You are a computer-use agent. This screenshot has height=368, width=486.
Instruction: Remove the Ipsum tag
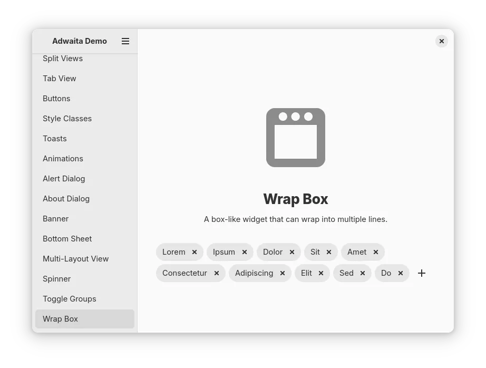[245, 252]
